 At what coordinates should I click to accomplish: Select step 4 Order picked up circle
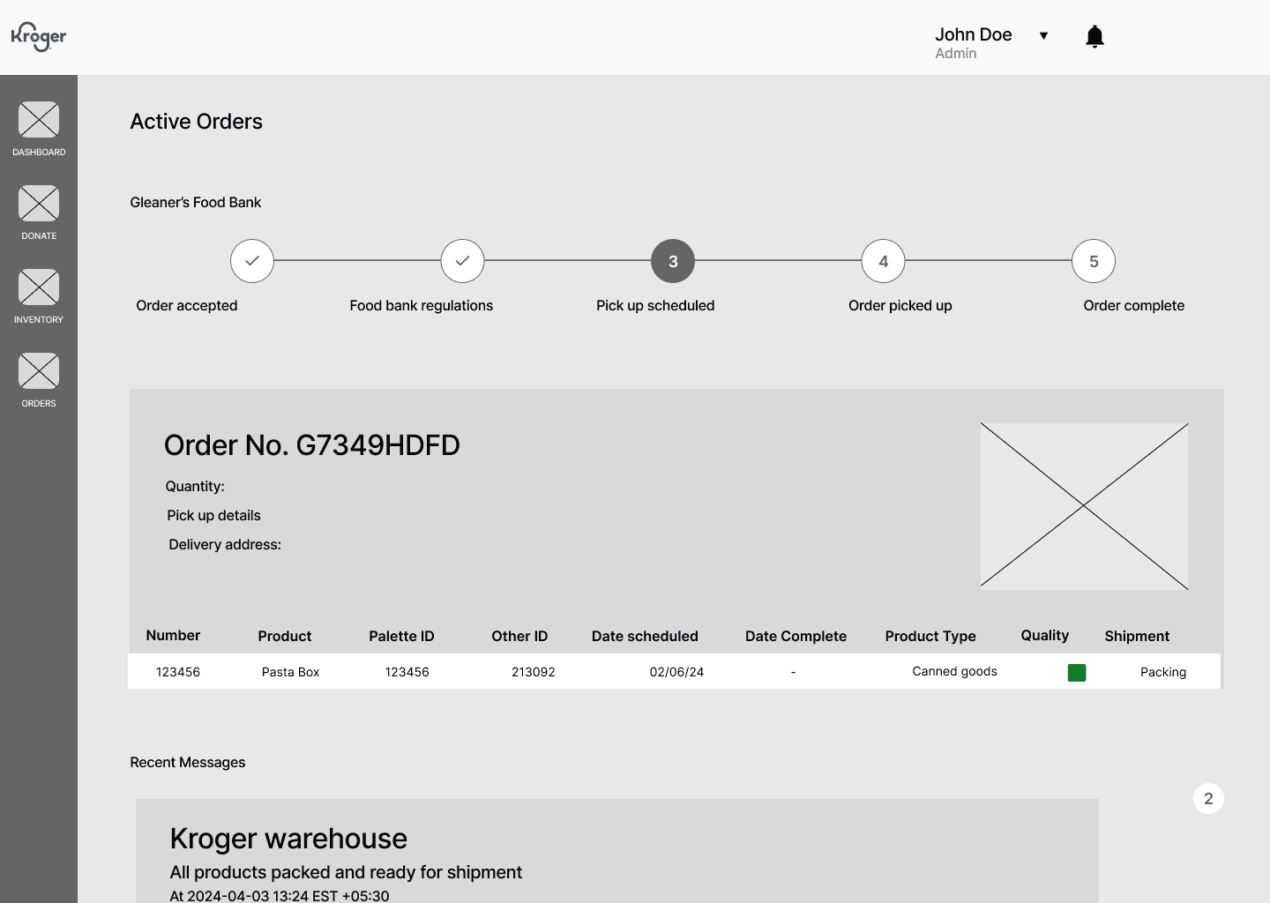click(883, 261)
